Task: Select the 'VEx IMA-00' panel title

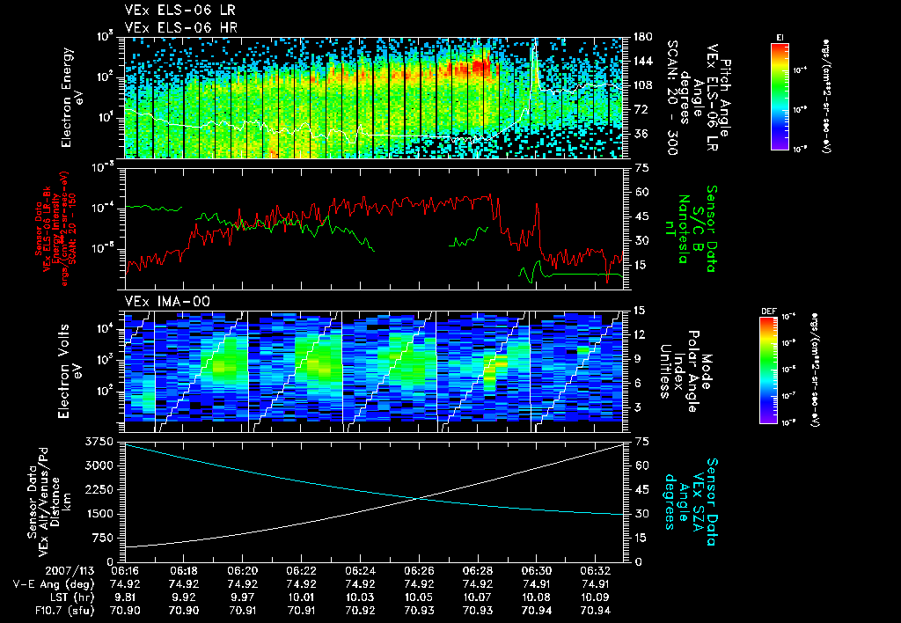Action: [168, 302]
